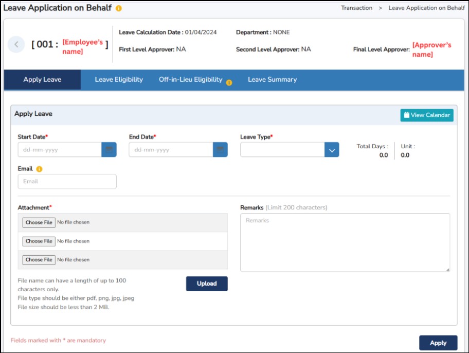Open the End Date calendar picker icon

pos(220,150)
